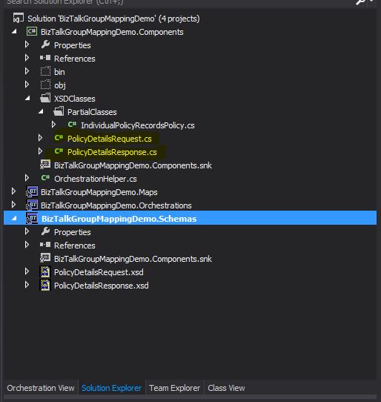381x402 pixels.
Task: Expand Properties under Schemas project
Action: tap(27, 231)
